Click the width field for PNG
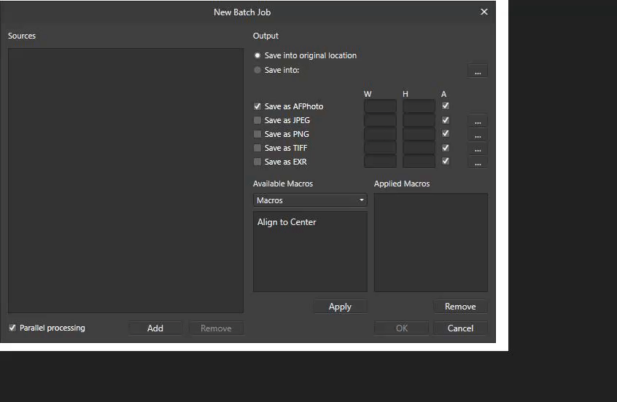This screenshot has width=617, height=402. point(380,133)
